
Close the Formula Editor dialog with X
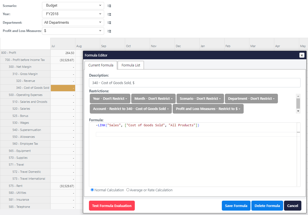[302, 55]
